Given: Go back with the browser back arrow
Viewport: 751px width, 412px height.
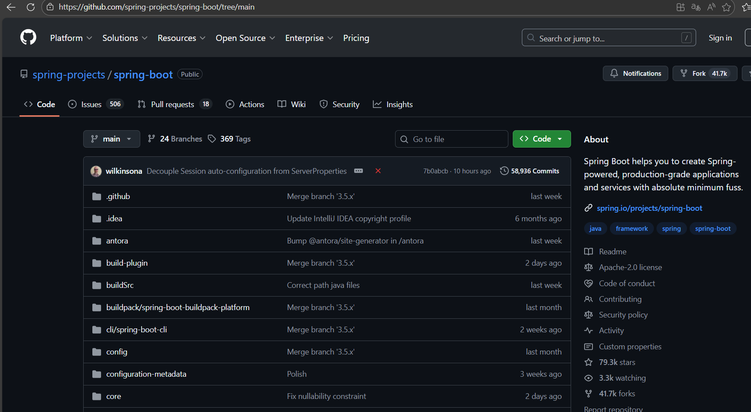Looking at the screenshot, I should (x=11, y=7).
